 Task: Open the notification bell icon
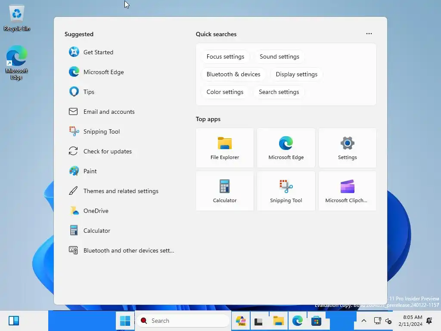tap(429, 321)
